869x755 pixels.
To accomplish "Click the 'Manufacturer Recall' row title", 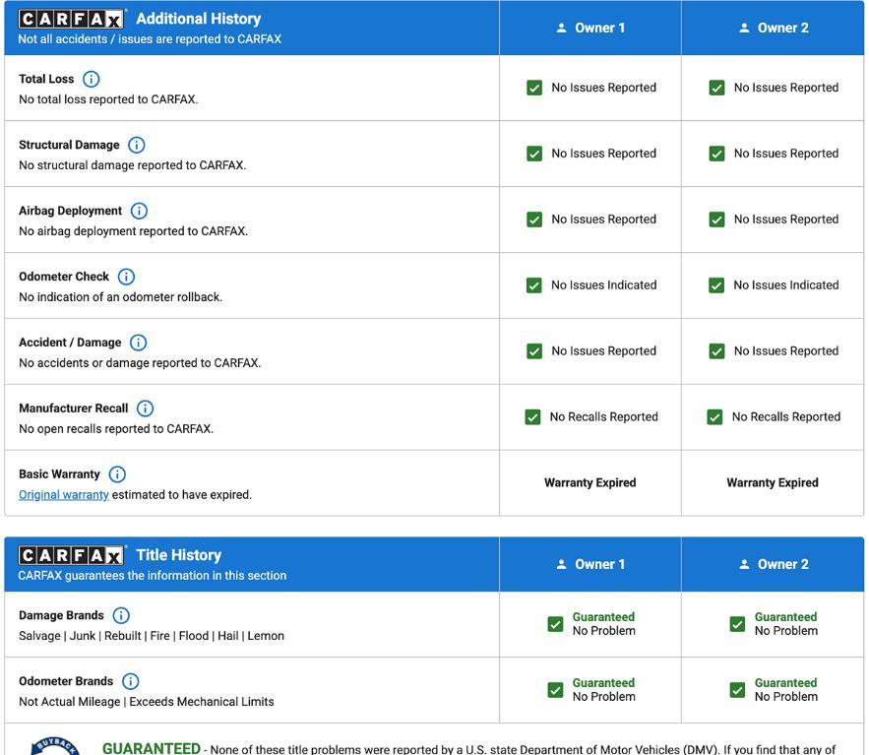I will pos(74,409).
